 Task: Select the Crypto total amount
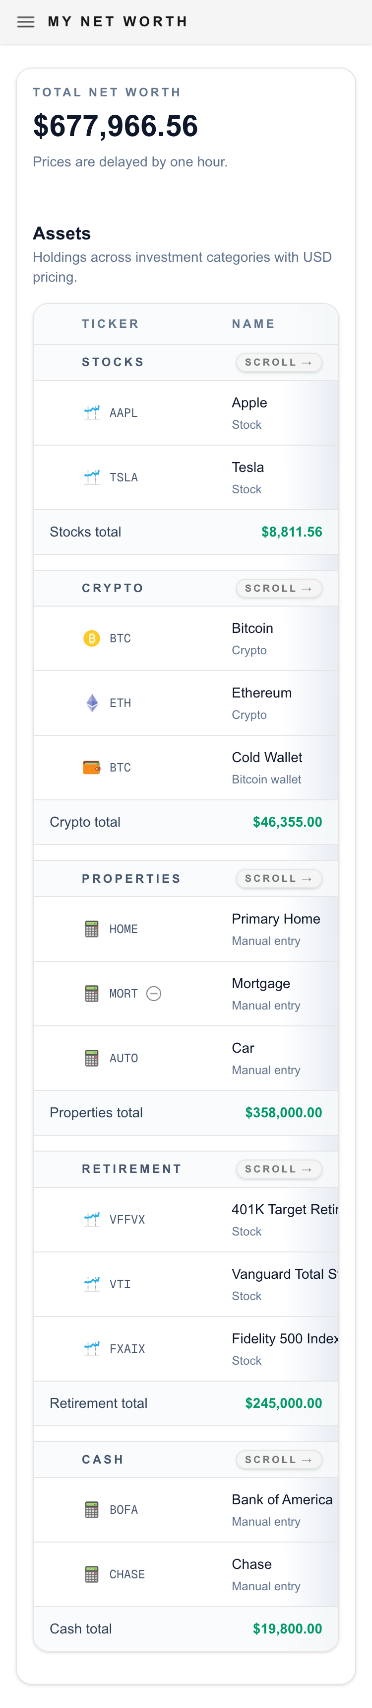pos(287,822)
